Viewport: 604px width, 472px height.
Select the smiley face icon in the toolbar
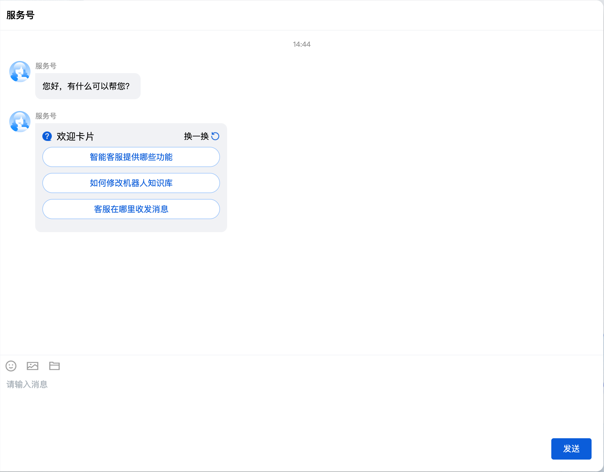click(x=11, y=366)
